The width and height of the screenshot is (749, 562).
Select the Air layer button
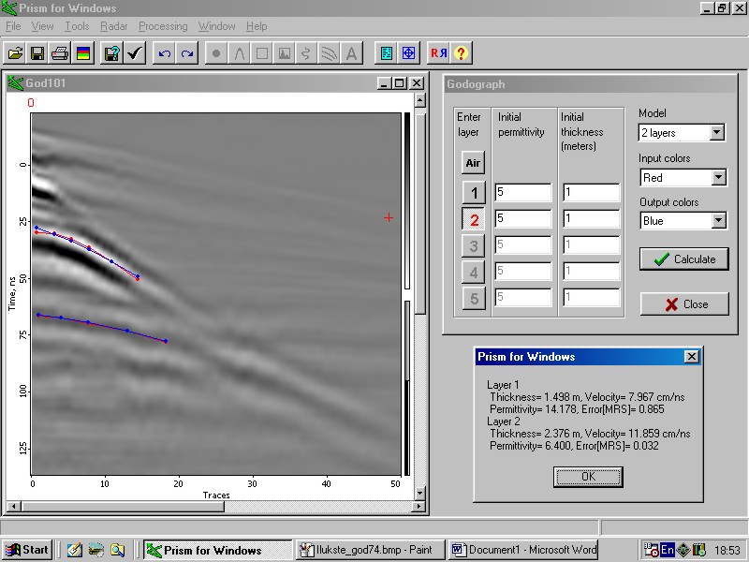point(473,163)
